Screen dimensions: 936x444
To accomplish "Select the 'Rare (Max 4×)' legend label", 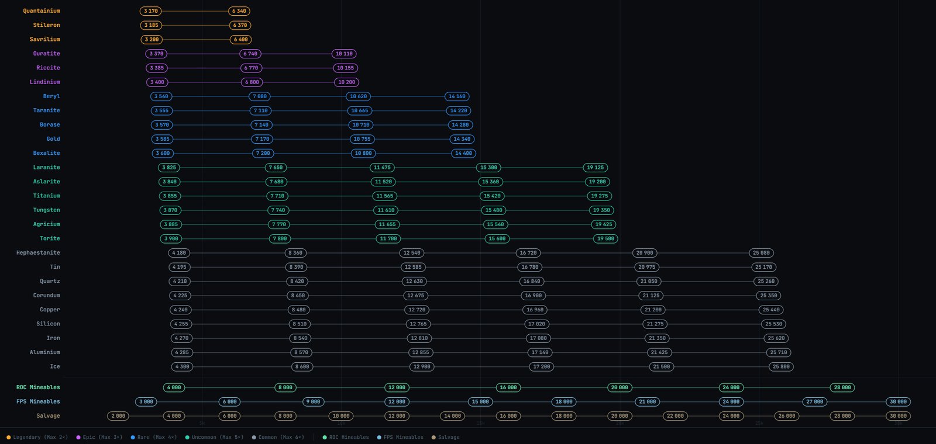I will [x=157, y=438].
